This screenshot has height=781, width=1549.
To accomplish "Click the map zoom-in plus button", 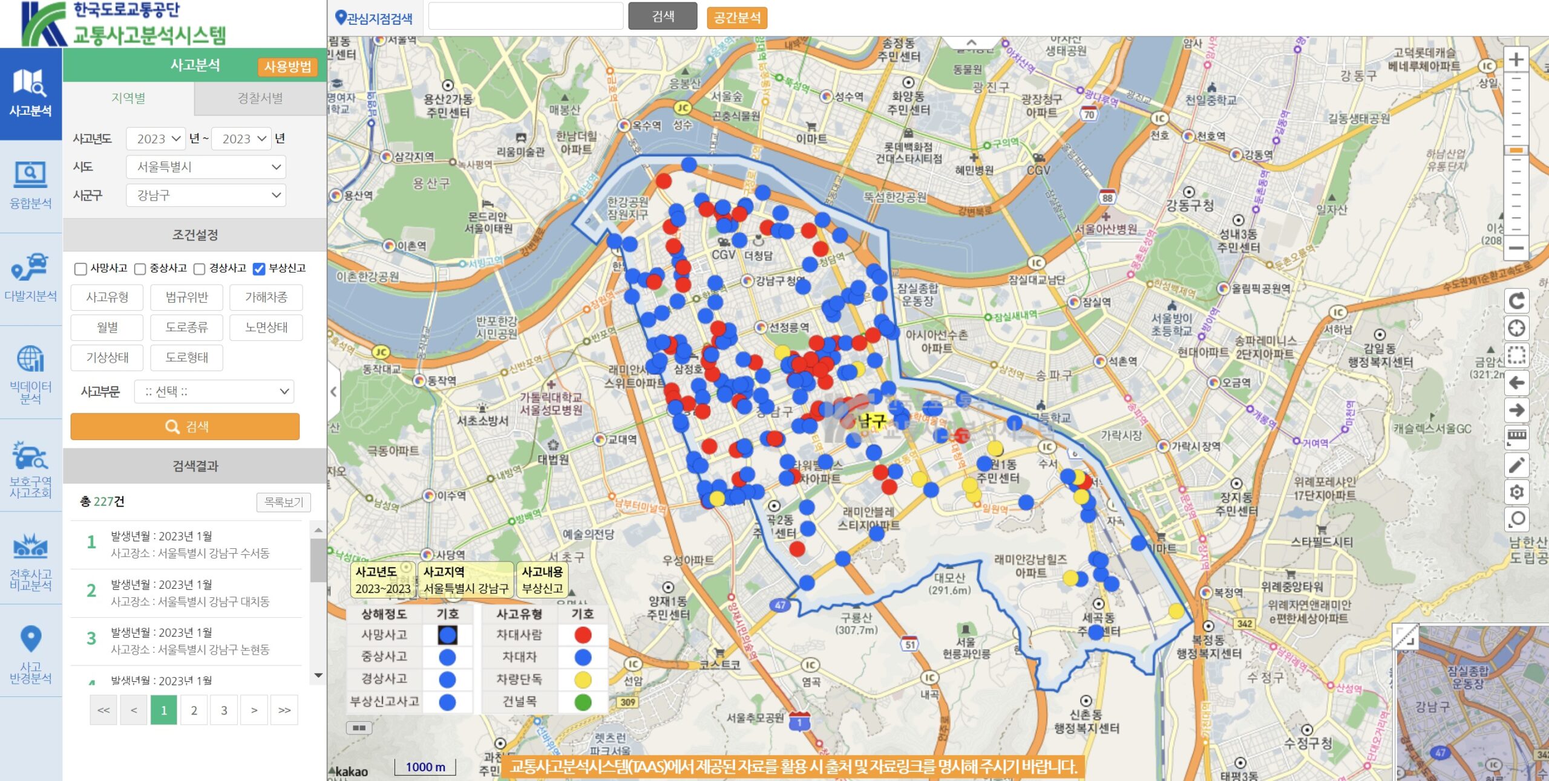I will pos(1516,59).
